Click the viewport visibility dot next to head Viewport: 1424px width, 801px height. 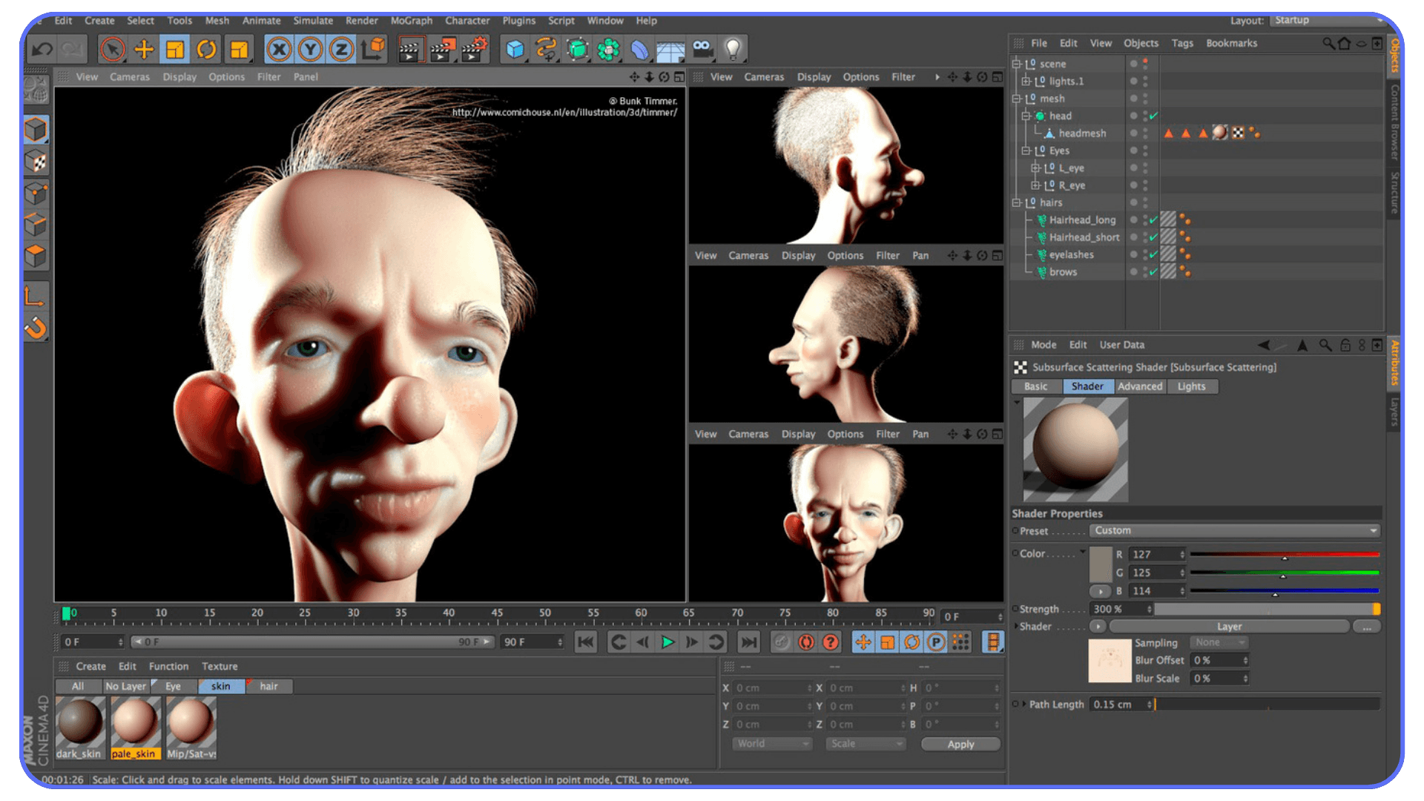click(1133, 116)
